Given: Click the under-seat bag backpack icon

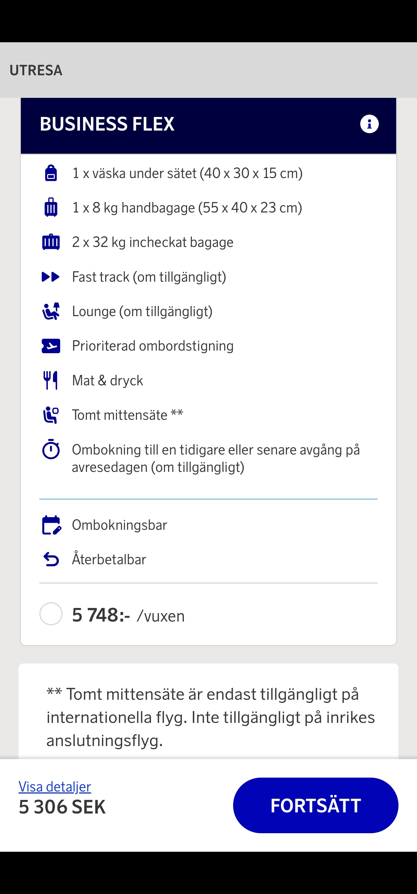Looking at the screenshot, I should click(51, 173).
